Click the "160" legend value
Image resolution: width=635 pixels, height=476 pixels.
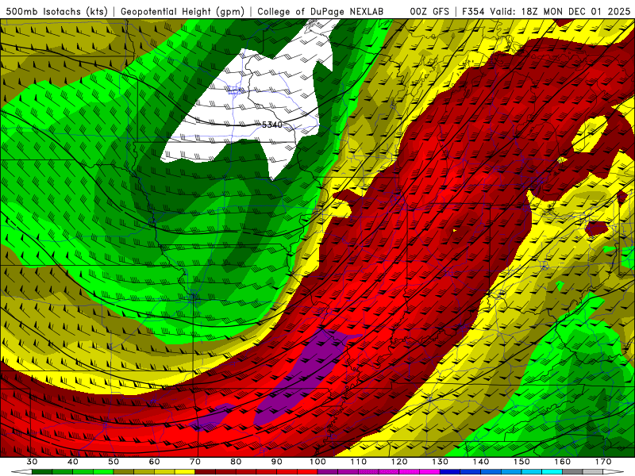point(563,462)
